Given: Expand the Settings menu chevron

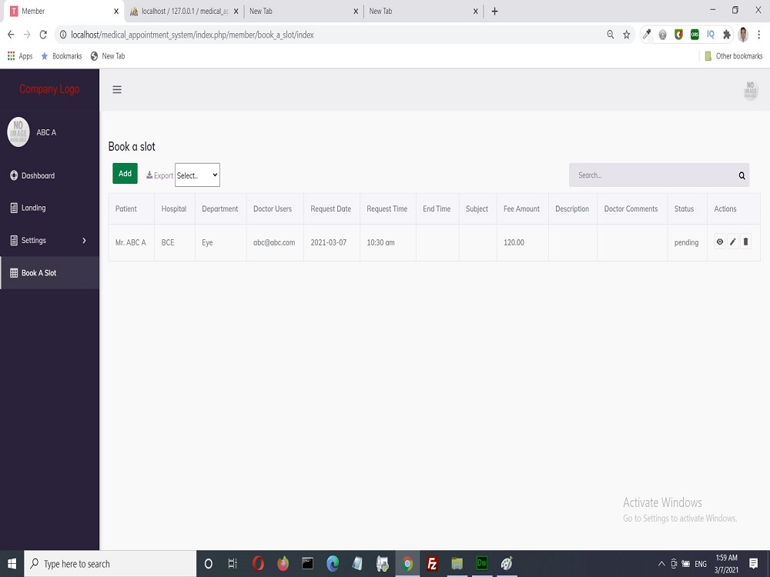Looking at the screenshot, I should pos(85,240).
